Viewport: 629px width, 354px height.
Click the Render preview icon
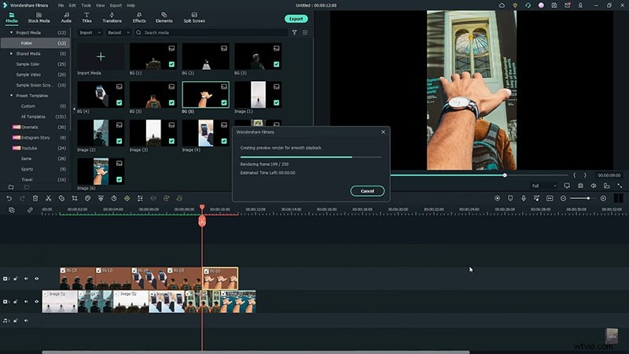[x=497, y=198]
